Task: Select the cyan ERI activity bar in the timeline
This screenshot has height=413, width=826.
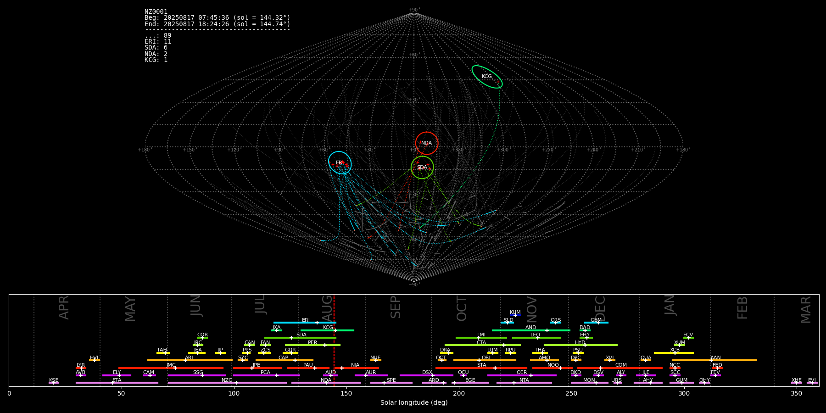Action: (x=305, y=323)
